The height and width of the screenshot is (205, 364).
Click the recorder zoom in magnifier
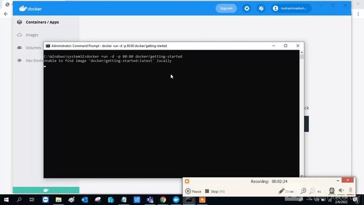coord(303,191)
